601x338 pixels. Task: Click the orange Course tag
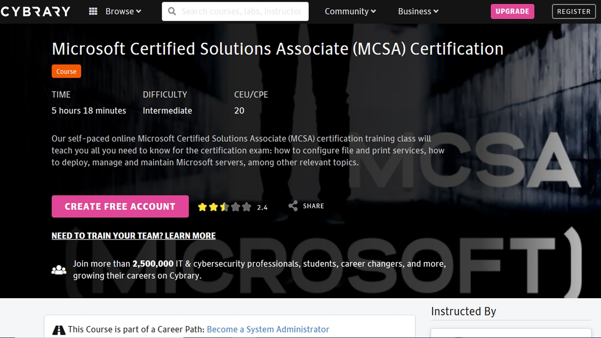coord(66,71)
